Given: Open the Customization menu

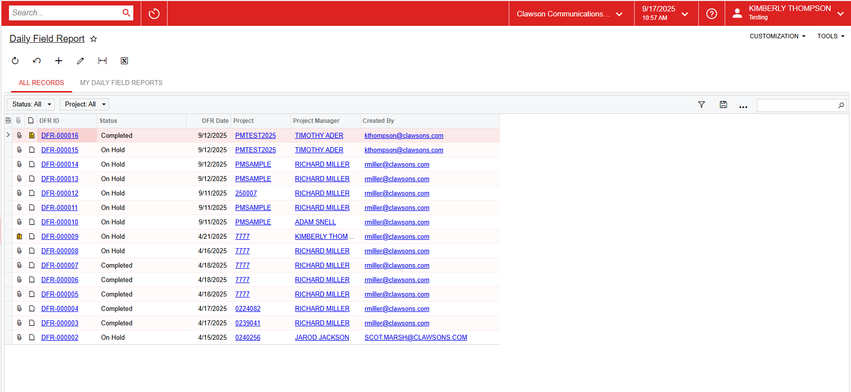Looking at the screenshot, I should coord(777,36).
